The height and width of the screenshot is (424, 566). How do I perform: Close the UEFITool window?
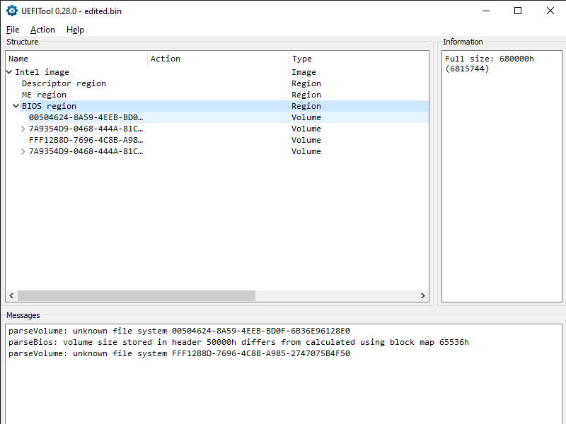(x=550, y=11)
